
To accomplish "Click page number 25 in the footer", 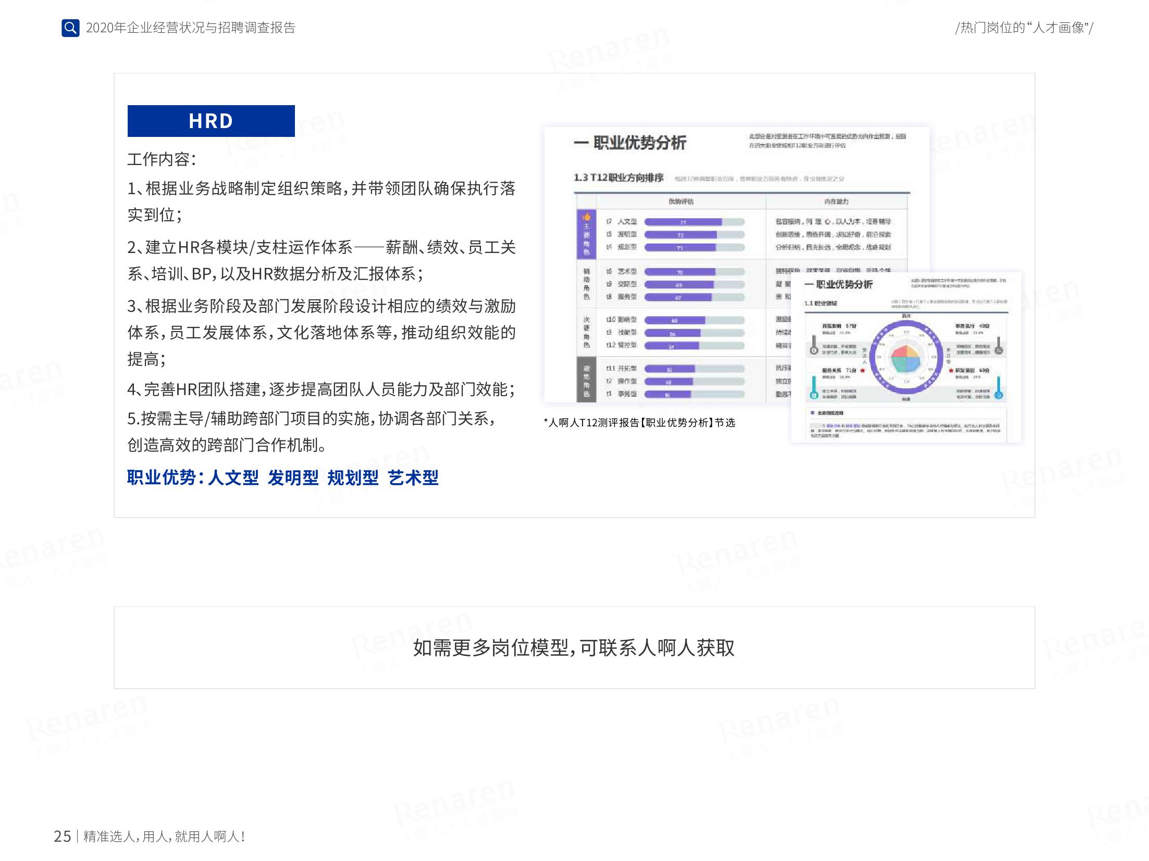I will pos(62,836).
